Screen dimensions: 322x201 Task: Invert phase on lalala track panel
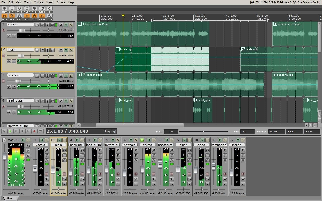(61, 50)
